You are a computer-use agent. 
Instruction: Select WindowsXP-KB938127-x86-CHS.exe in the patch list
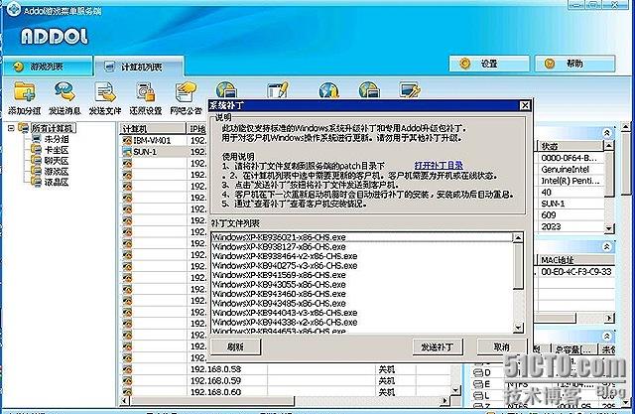[361, 246]
